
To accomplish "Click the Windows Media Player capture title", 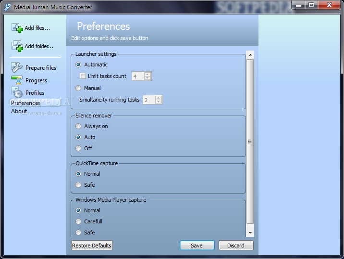I will [x=111, y=200].
